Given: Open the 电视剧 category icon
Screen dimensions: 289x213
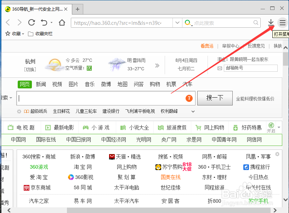Looking at the screenshot, I should (11, 127).
